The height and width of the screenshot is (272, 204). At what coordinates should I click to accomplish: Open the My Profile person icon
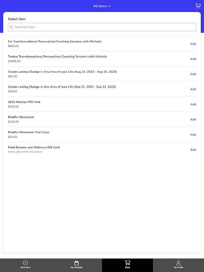[178, 263]
